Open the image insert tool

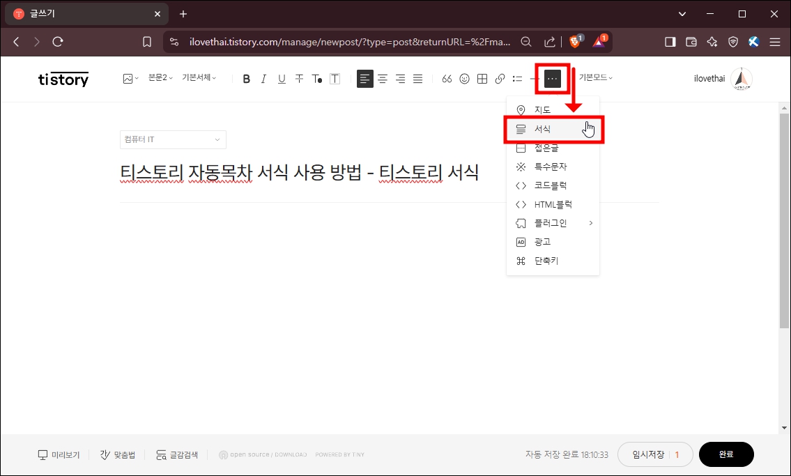[126, 78]
